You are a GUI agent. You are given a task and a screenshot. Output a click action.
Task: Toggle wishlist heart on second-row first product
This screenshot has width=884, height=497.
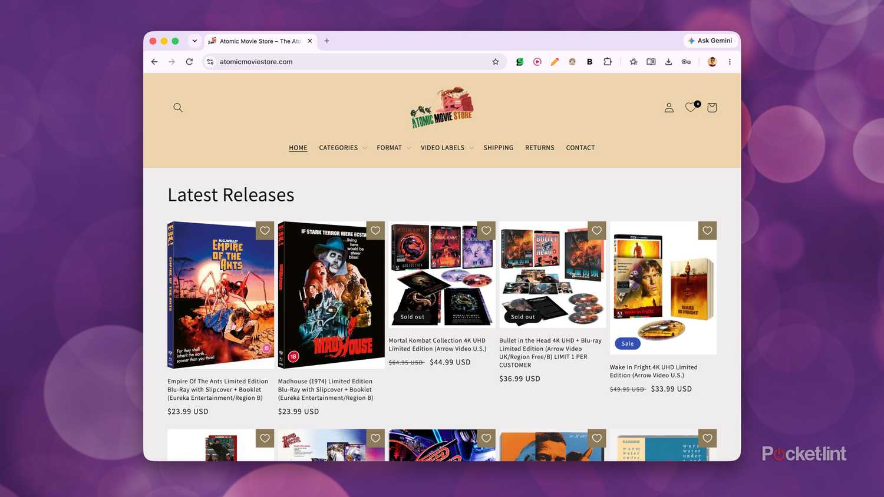click(265, 438)
